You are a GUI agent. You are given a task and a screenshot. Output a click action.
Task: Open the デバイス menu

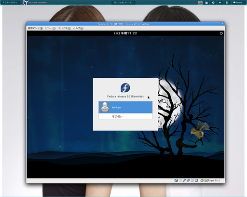tap(64, 28)
